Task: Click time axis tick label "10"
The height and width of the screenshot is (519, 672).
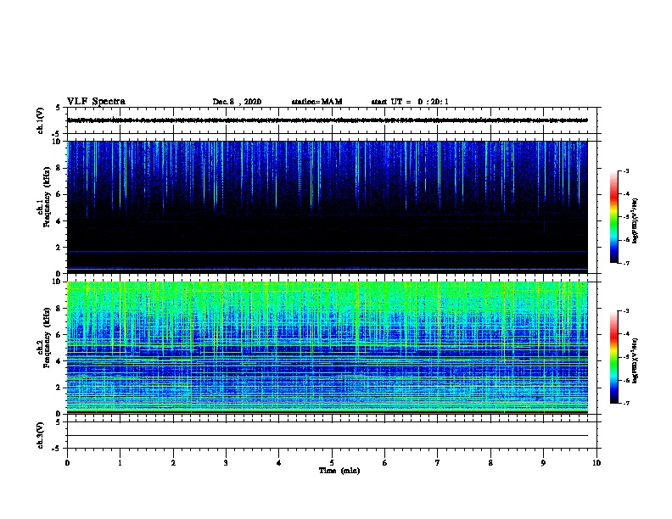Action: point(596,463)
